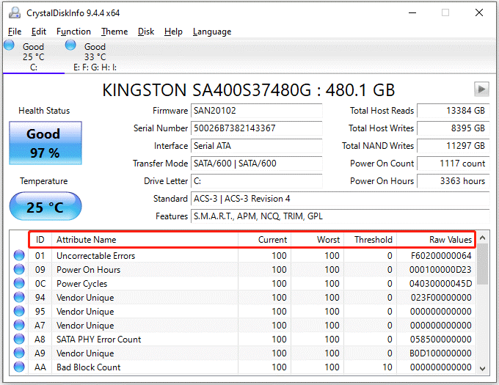Click status orb for Bad Block Count
Viewport: 499px width, 385px height.
click(19, 367)
